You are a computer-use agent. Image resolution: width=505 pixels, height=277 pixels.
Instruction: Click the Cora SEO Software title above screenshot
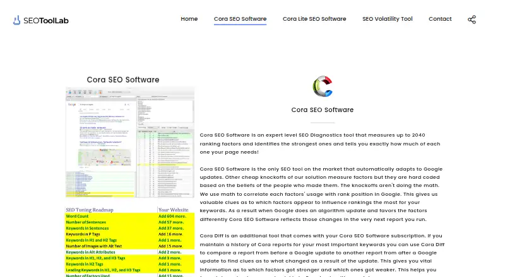point(123,80)
